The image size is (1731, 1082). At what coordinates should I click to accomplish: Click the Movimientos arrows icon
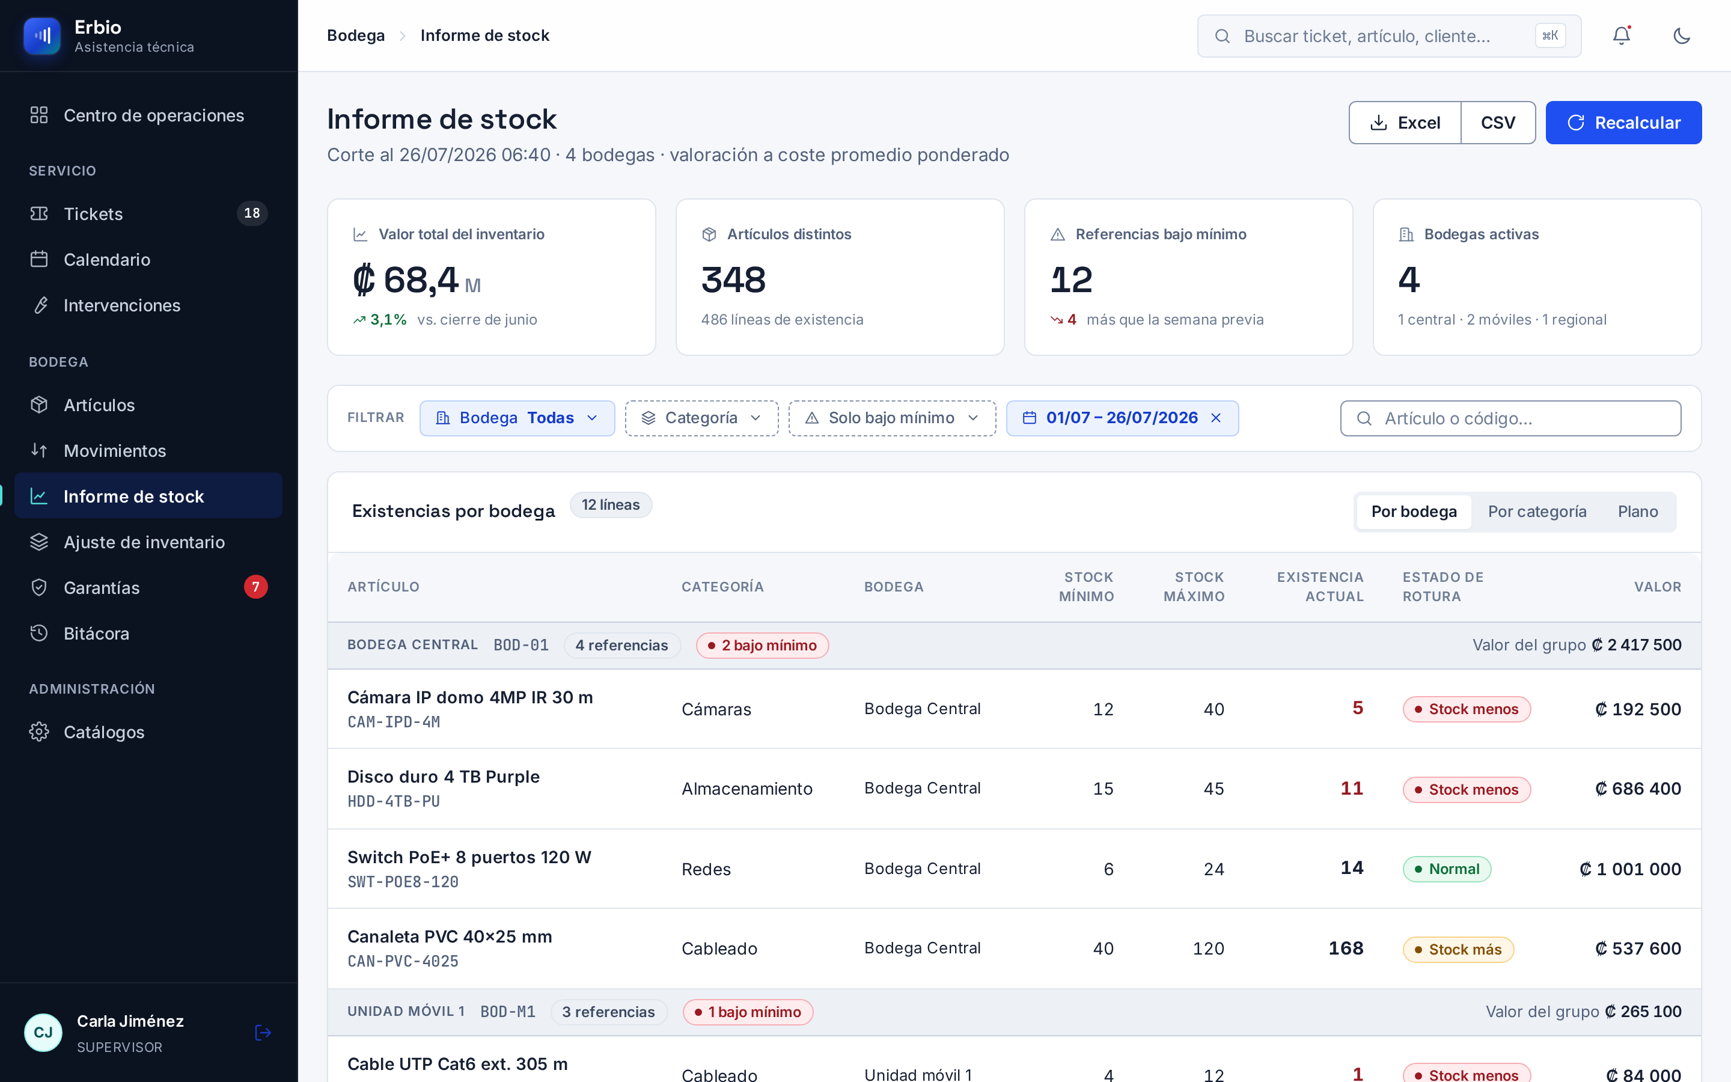[39, 450]
